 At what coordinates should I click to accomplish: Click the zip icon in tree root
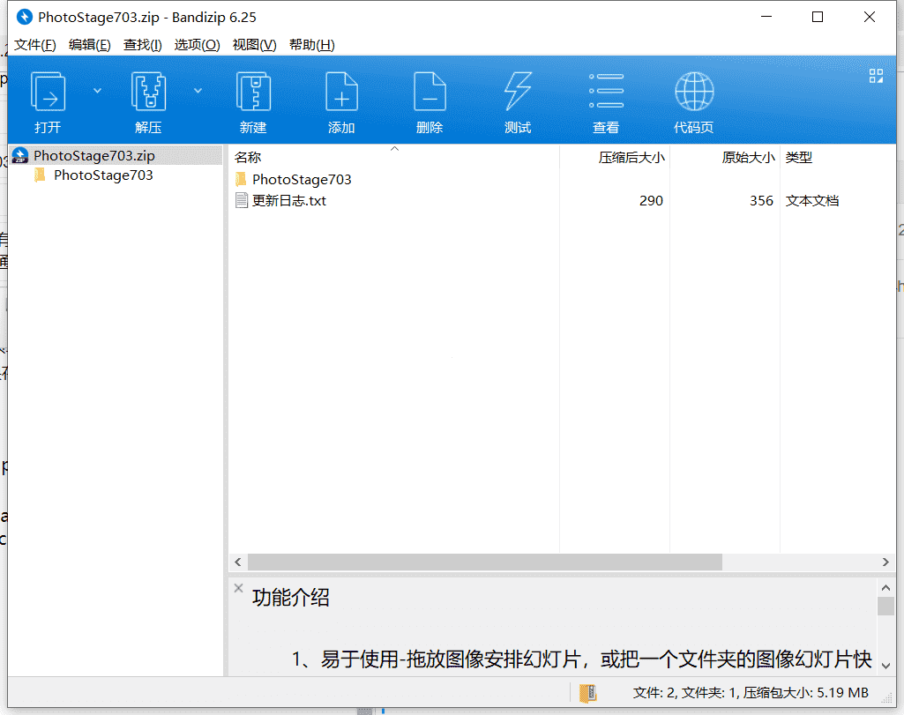click(x=20, y=155)
